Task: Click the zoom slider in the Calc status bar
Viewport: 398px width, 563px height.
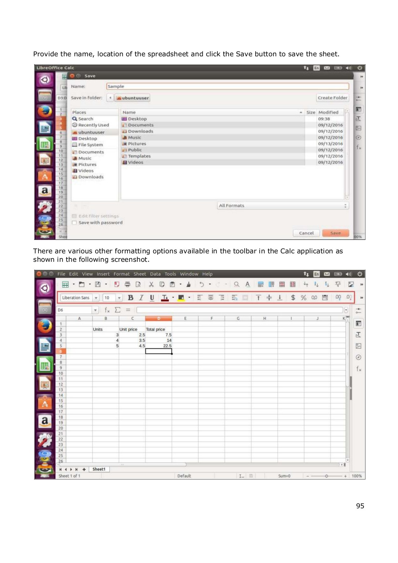Action: 326,476
